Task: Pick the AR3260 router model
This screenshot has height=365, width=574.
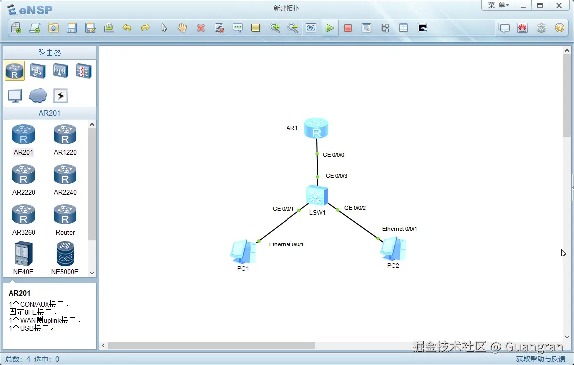Action: click(x=23, y=220)
